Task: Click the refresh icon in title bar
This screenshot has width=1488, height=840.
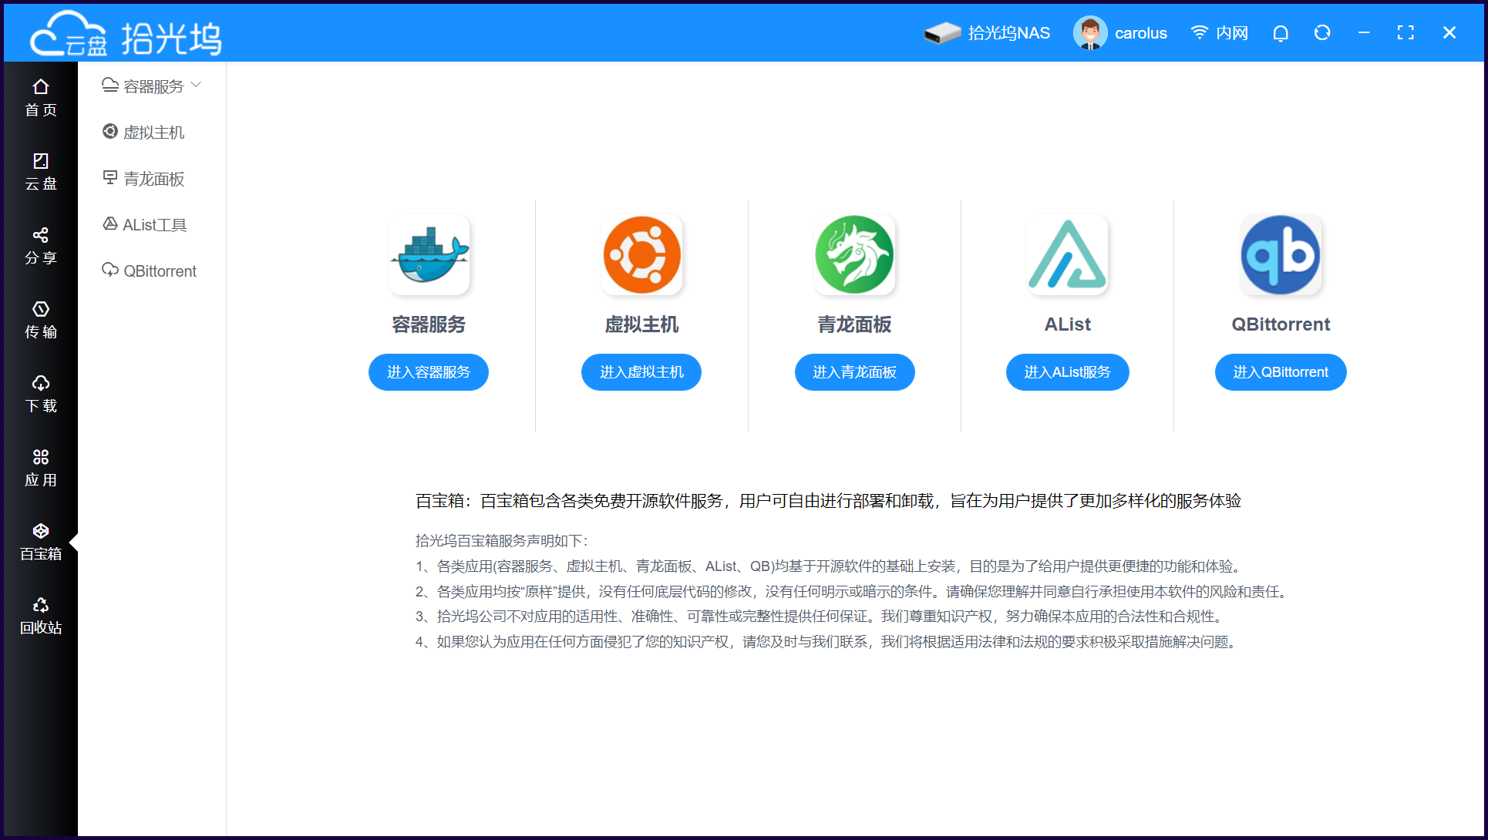Action: pyautogui.click(x=1322, y=33)
